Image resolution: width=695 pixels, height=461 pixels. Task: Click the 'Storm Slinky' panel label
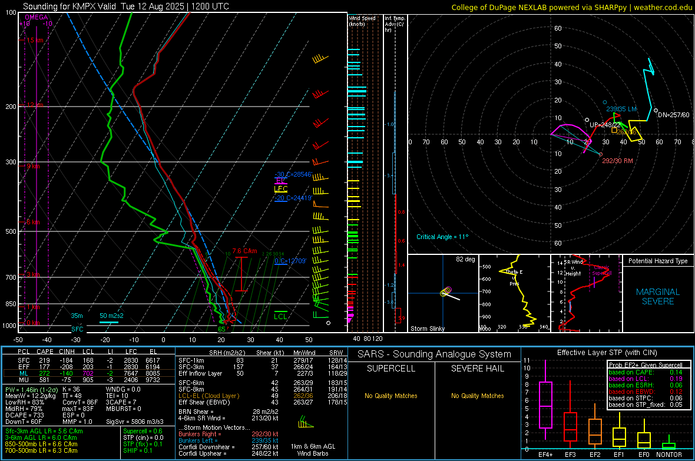pyautogui.click(x=427, y=329)
